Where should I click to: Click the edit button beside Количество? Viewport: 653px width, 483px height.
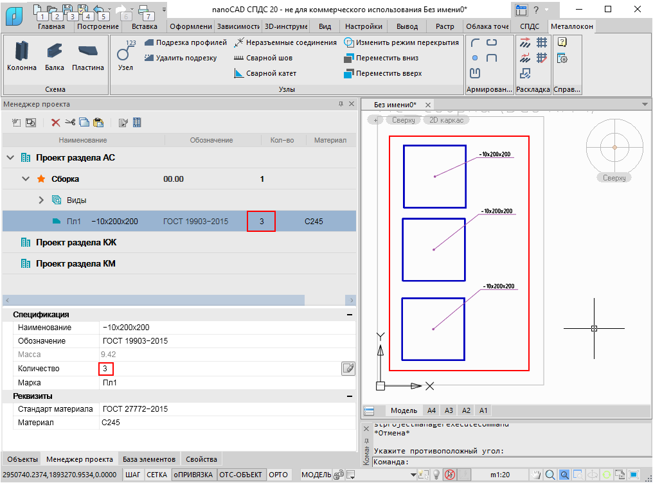pyautogui.click(x=348, y=369)
